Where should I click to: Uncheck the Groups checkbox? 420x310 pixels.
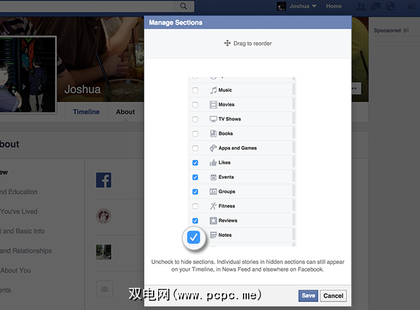coord(196,192)
